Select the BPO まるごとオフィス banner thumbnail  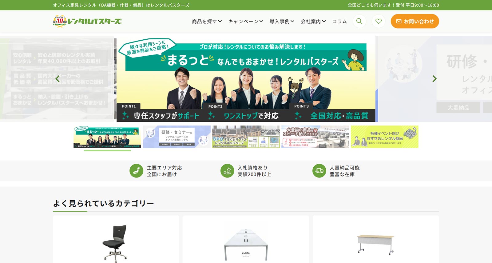tap(246, 137)
